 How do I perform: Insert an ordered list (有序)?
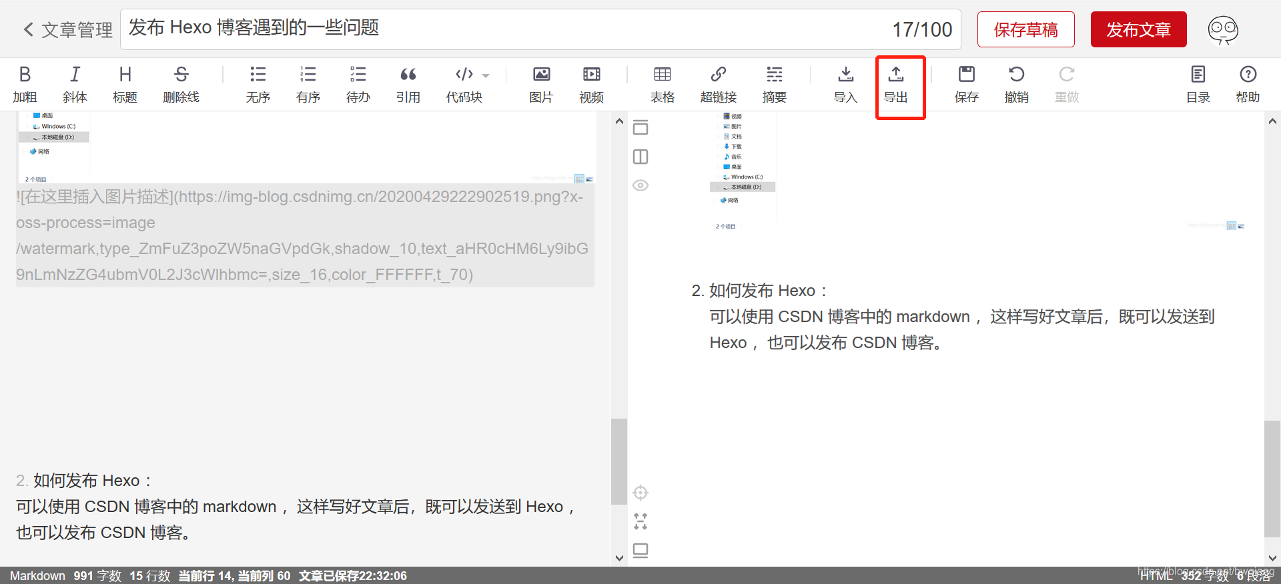pyautogui.click(x=308, y=84)
